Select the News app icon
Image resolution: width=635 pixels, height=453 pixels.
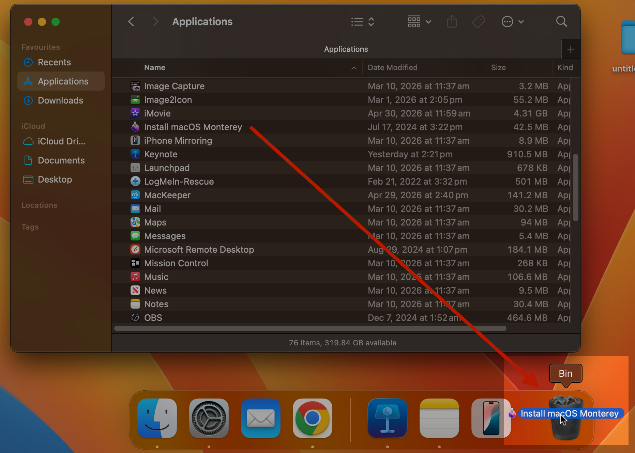click(x=135, y=290)
